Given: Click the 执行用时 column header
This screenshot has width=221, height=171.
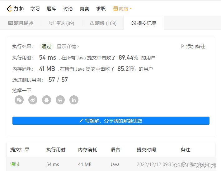Looking at the screenshot, I should 56,150.
